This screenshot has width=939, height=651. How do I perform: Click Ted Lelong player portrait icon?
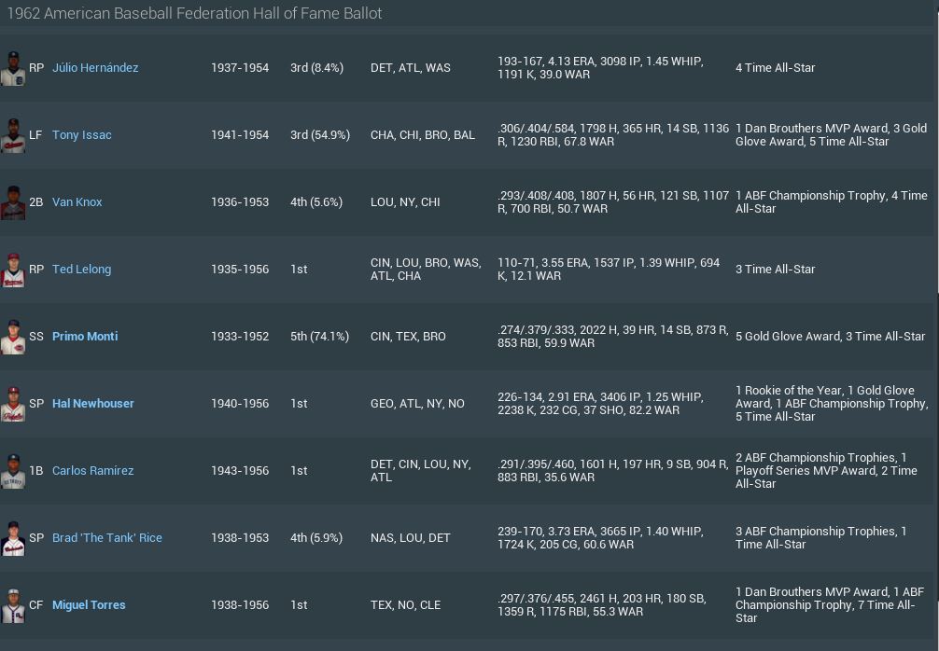(x=12, y=270)
